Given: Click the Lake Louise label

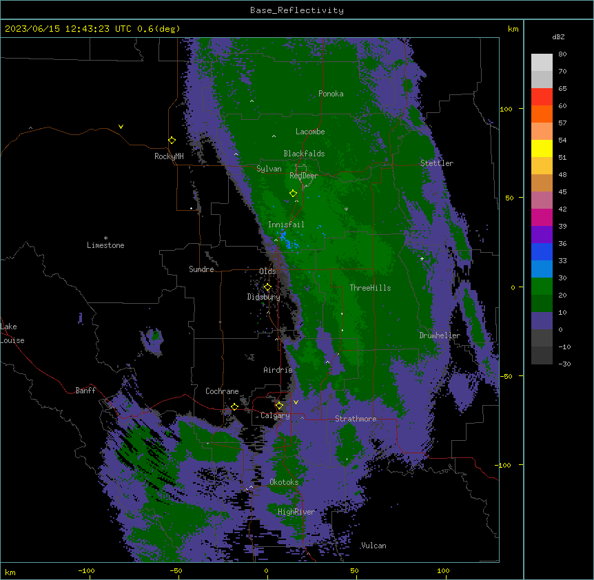Looking at the screenshot, I should 12,333.
